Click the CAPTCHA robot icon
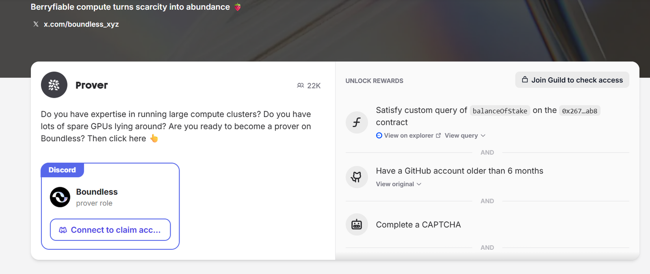Viewport: 650px width, 274px height. (357, 225)
